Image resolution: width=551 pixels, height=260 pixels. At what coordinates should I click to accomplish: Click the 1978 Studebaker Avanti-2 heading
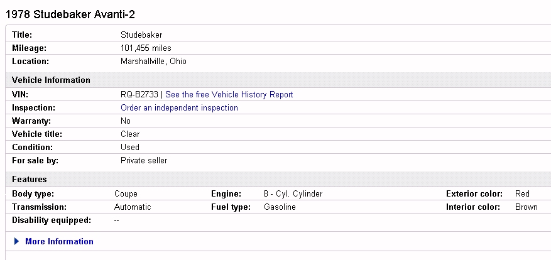[x=69, y=14]
